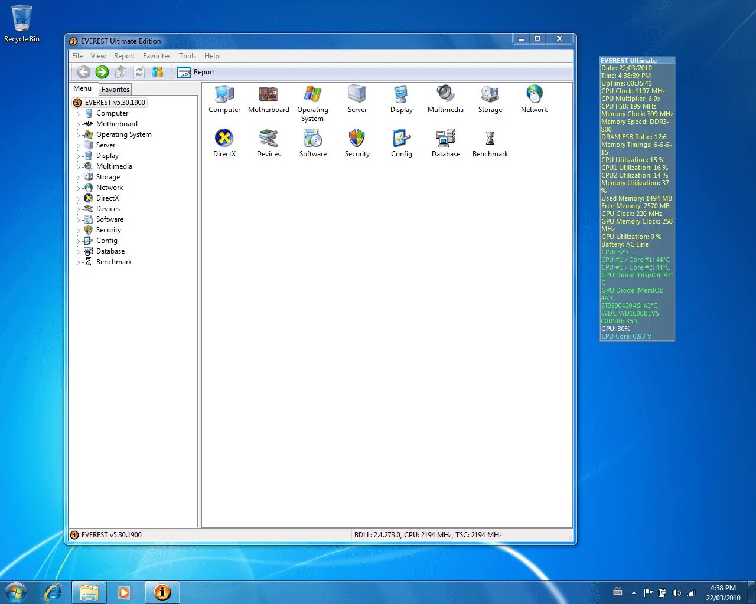Open the DirectX icon in main pane

(x=224, y=143)
